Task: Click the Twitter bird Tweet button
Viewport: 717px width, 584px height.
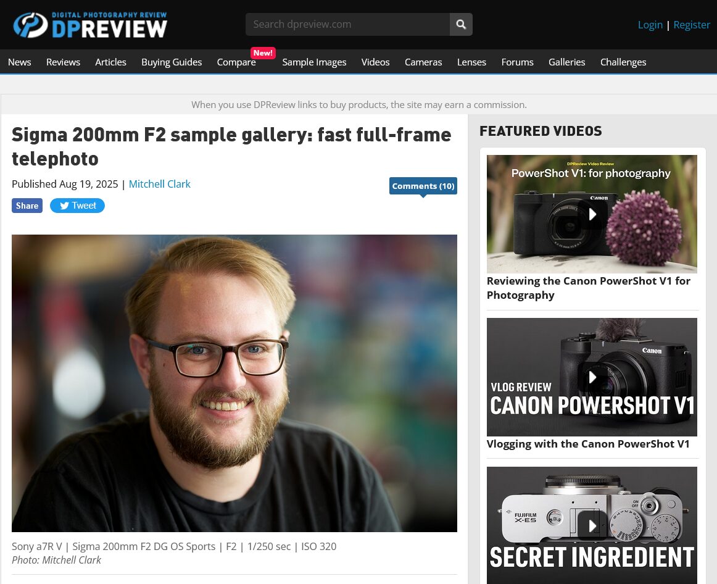Action: click(77, 206)
